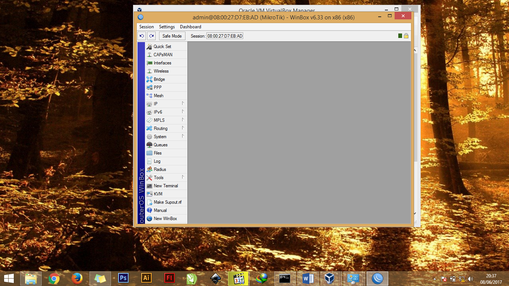Click the Session address field
The image size is (509, 286).
coord(225,36)
